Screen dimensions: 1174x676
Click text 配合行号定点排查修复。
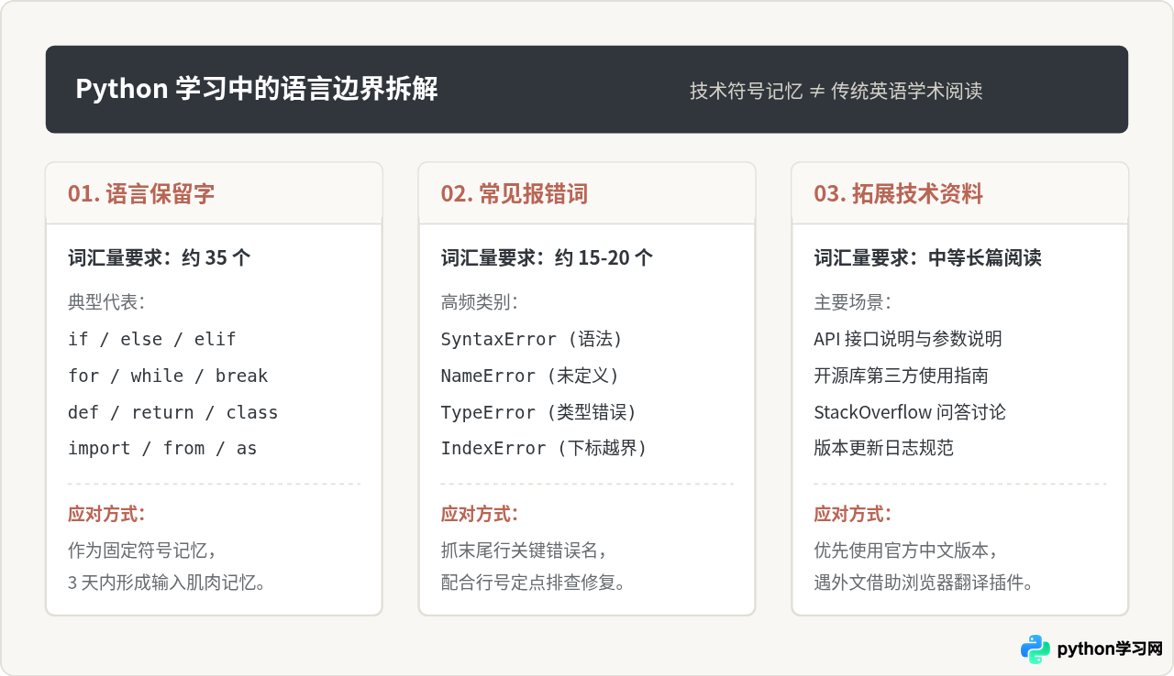[x=534, y=582]
